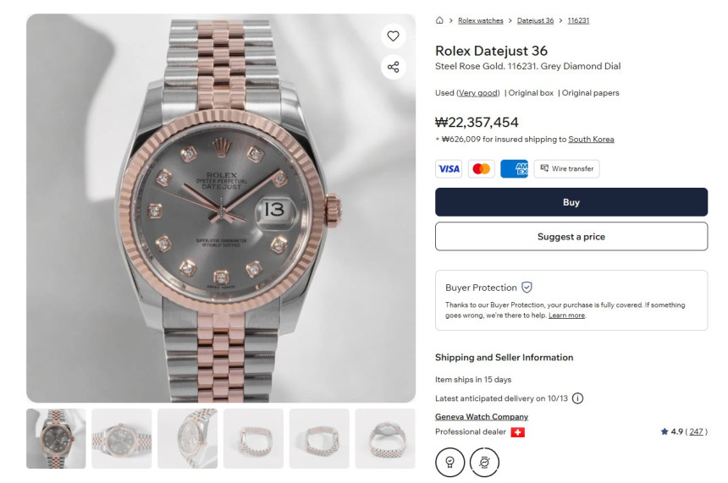Open the 116231 reference breadcrumb
This screenshot has height=483, width=728.
[x=578, y=20]
